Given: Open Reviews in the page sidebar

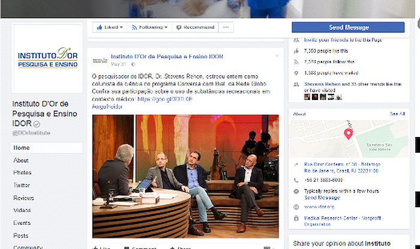Looking at the screenshot, I should point(23,198).
